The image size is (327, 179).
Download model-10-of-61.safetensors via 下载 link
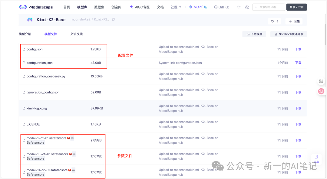point(298,156)
